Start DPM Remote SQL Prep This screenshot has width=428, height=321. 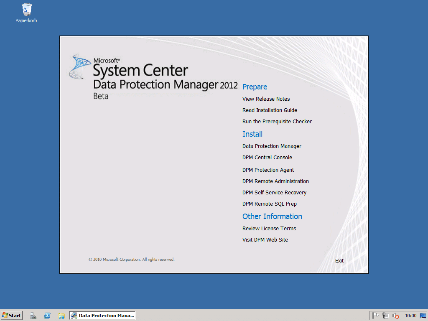270,204
